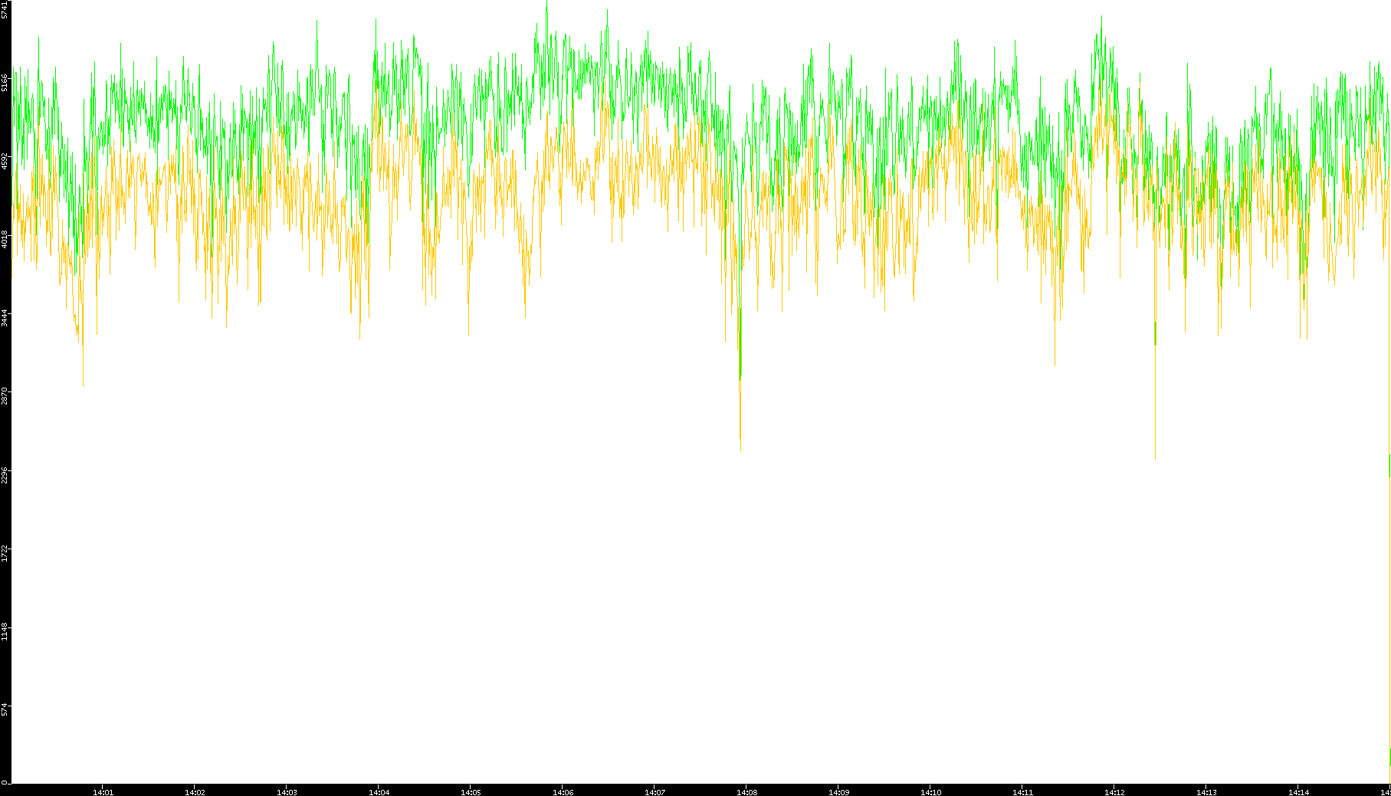Click the highest green peak just before 14:06
The image size is (1391, 796).
546,5
